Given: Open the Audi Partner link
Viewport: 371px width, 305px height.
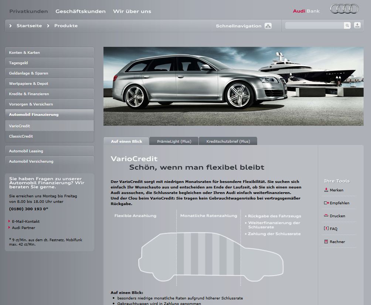Looking at the screenshot, I should 23,228.
